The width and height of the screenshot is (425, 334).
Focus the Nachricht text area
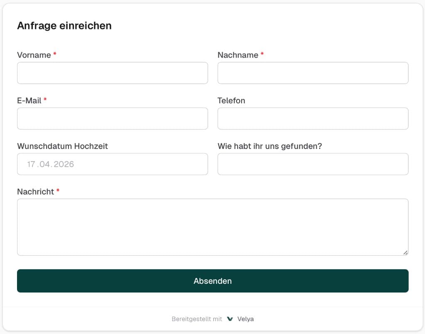point(213,227)
